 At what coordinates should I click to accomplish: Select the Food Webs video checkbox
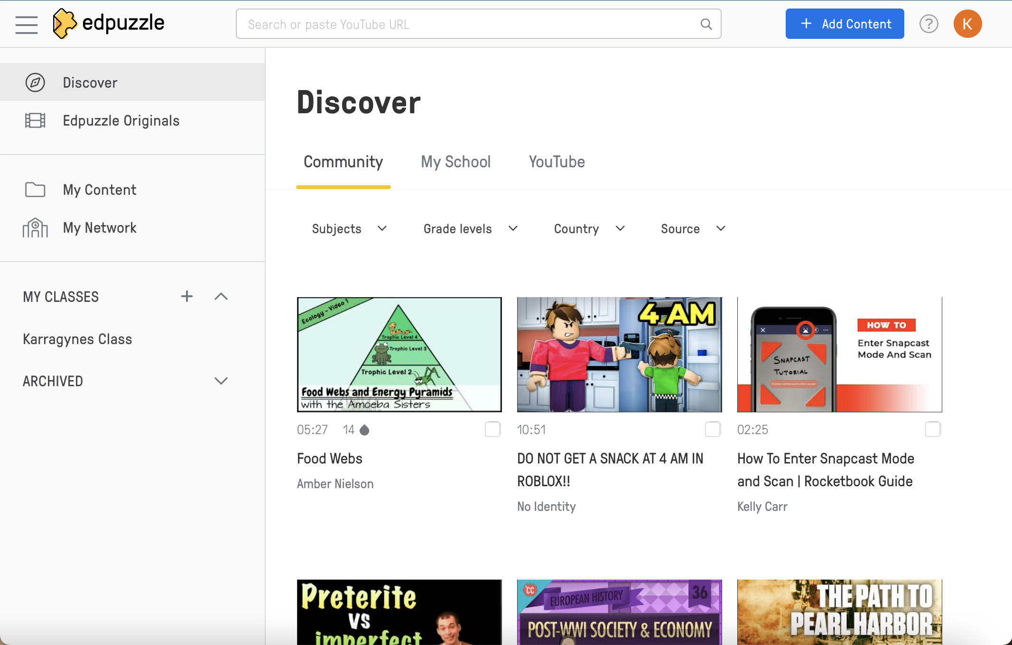point(492,429)
